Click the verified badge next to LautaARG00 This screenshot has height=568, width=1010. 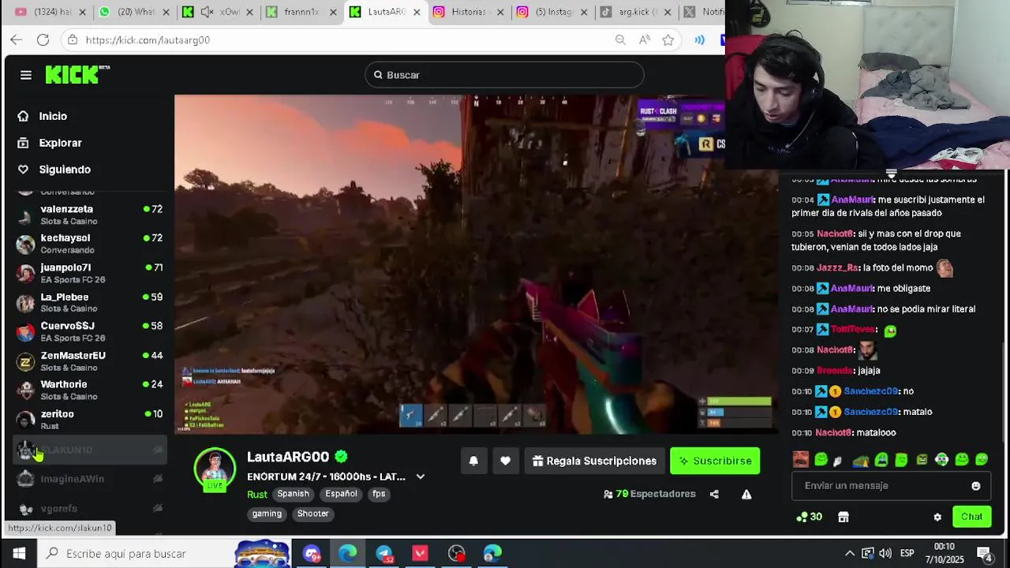tap(341, 457)
